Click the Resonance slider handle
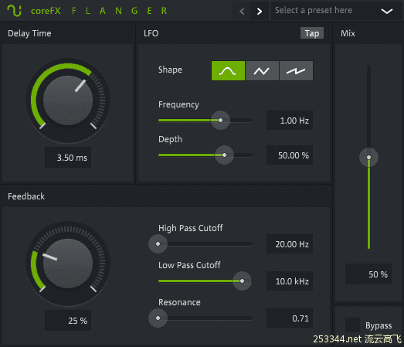The height and width of the screenshot is (347, 404). click(x=158, y=318)
